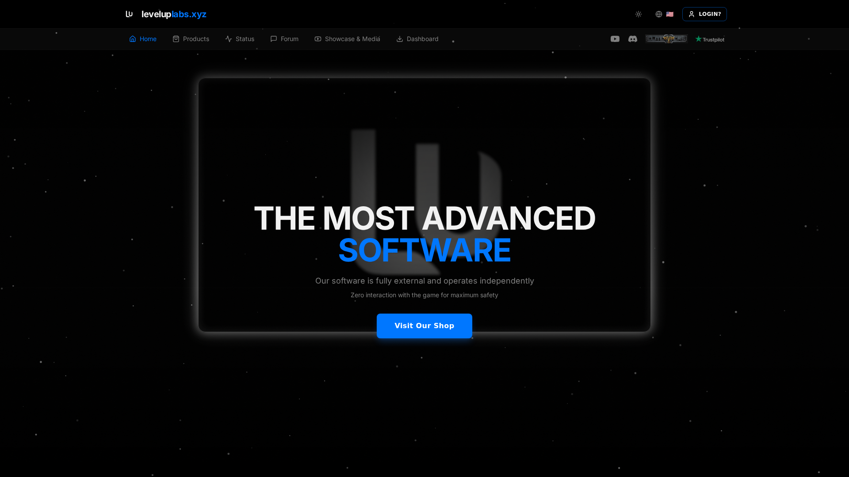The width and height of the screenshot is (849, 477).
Task: Click the globe language icon
Action: [658, 14]
